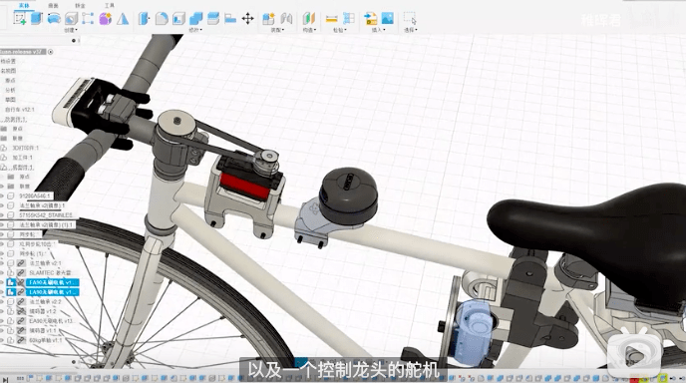Screen dimensions: 686x383
Task: Activate the Euan release root component radio
Action: coord(50,52)
